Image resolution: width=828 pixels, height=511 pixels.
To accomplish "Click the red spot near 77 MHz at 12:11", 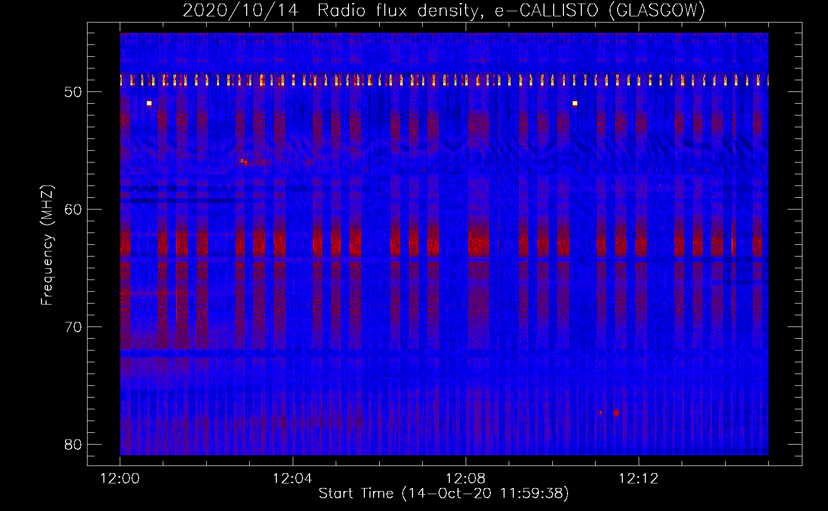I will pyautogui.click(x=616, y=413).
